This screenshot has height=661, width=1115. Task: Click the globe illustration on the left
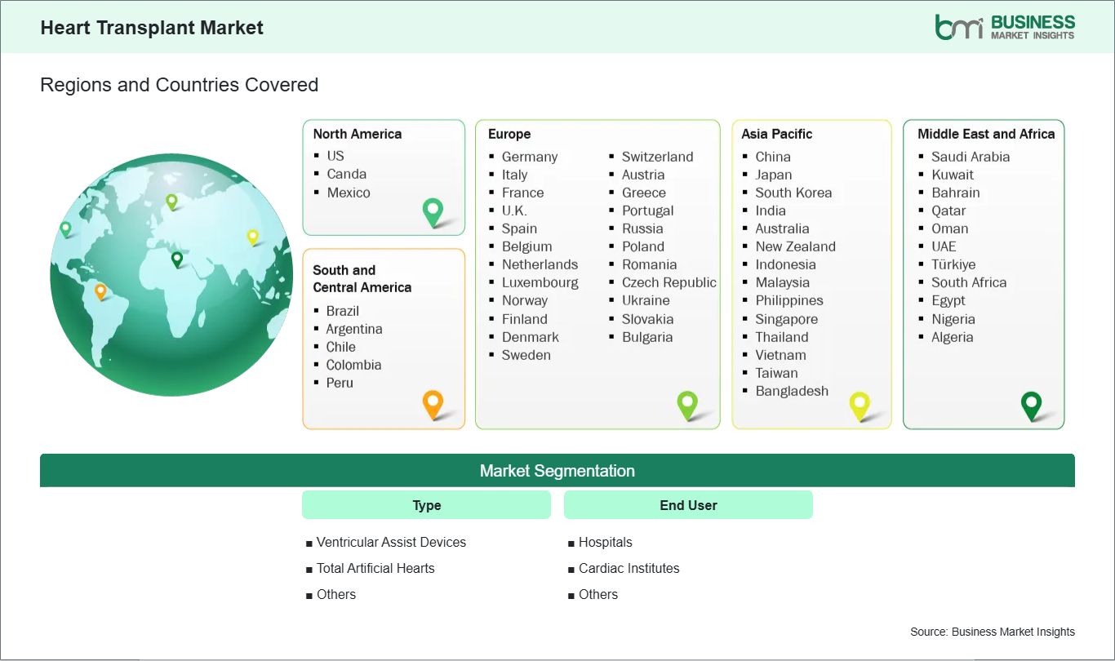[x=170, y=275]
